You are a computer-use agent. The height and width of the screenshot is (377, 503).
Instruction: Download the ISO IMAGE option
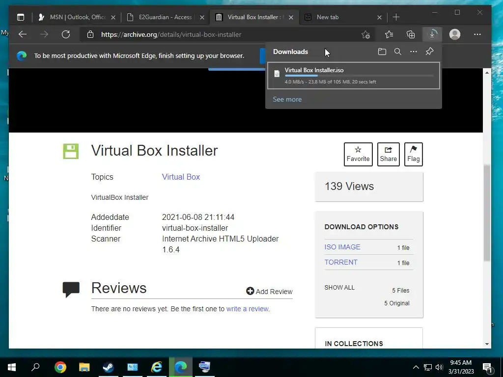(x=342, y=247)
